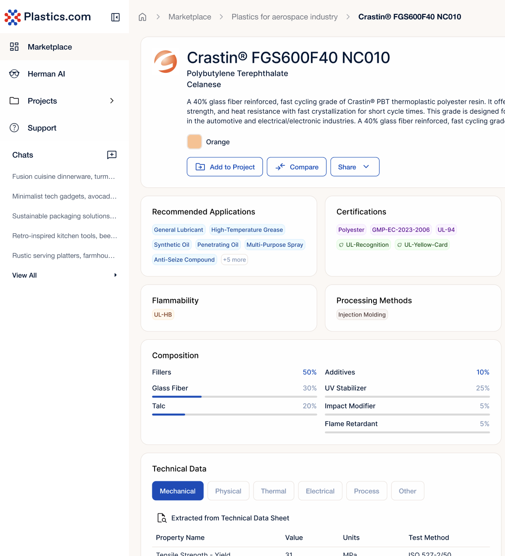This screenshot has height=556, width=505.
Task: Click the Polyester certification tag
Action: pyautogui.click(x=351, y=230)
